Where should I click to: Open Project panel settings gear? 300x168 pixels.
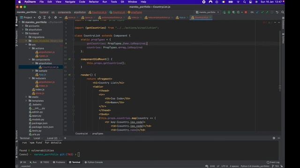click(55, 17)
